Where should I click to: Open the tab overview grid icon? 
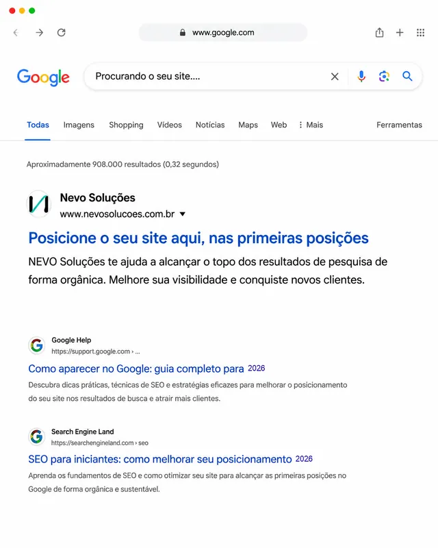420,32
